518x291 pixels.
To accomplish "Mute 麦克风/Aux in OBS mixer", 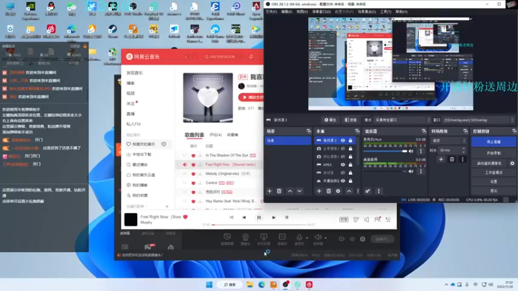I will tap(411, 151).
